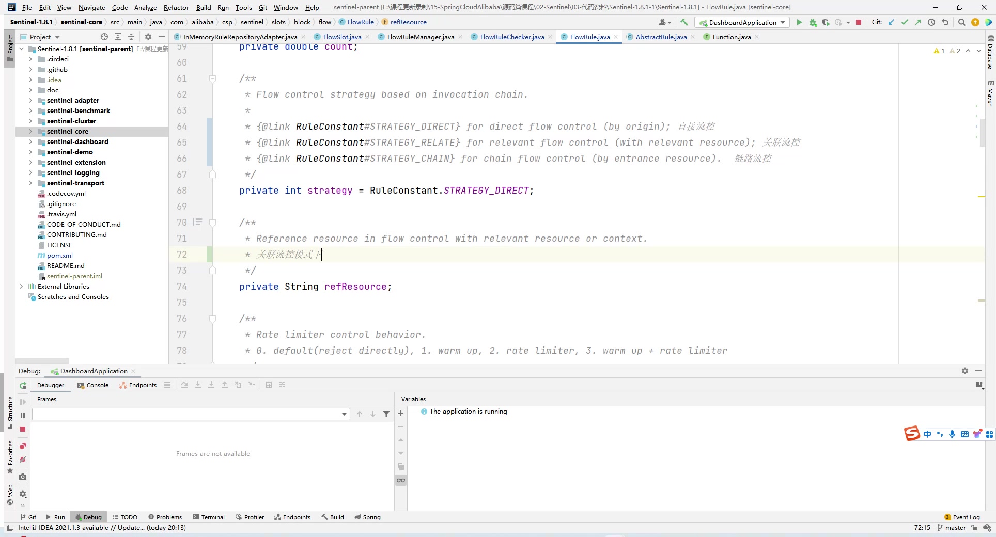Switch to AbstractRule.java tab
This screenshot has height=537, width=996.
[661, 37]
